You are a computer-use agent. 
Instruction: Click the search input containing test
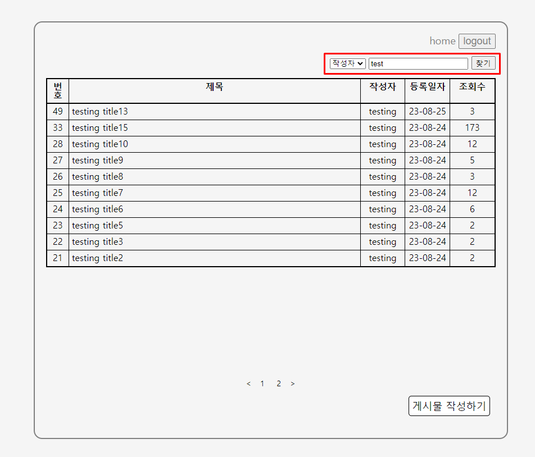pyautogui.click(x=418, y=64)
